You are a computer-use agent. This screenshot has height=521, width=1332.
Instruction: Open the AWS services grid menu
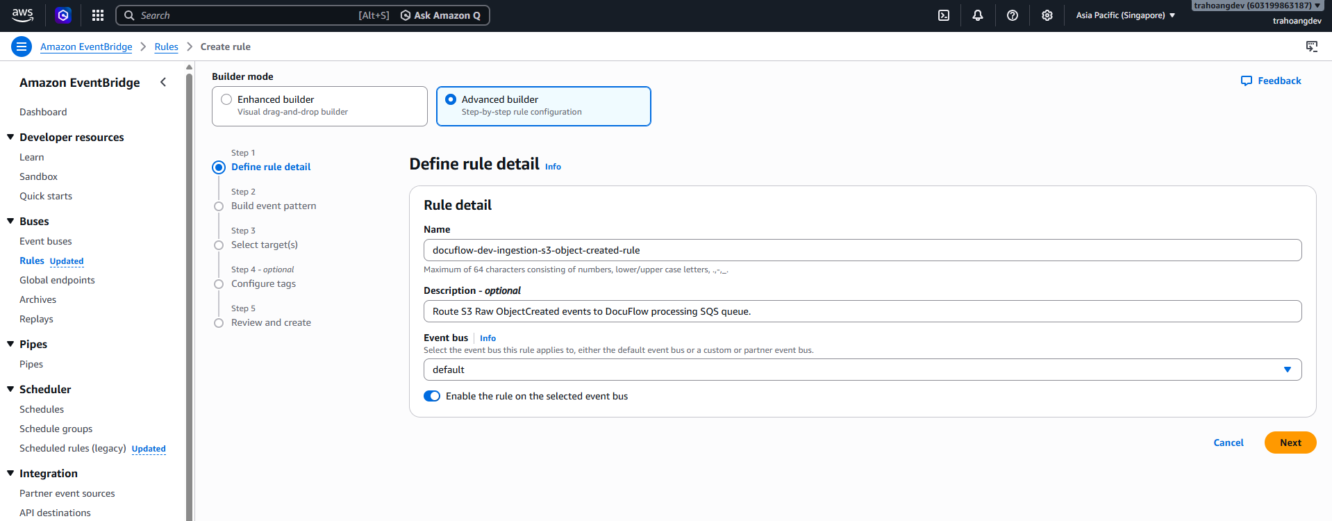point(98,15)
